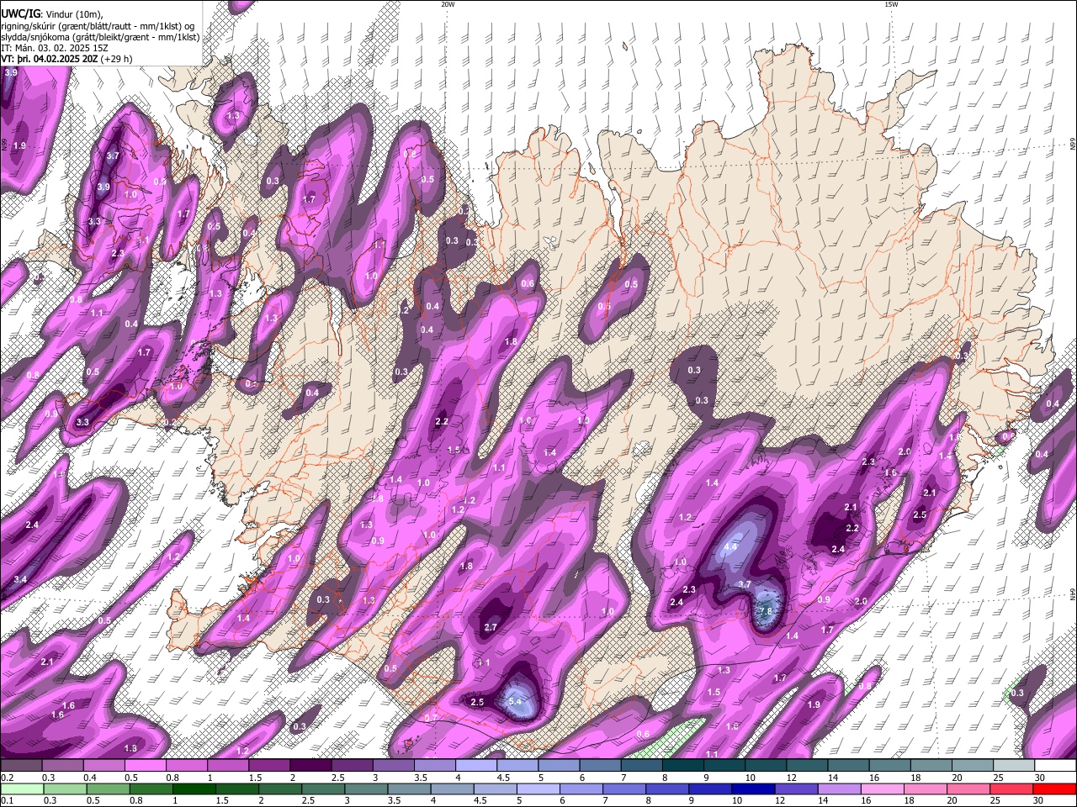Click the 'UWC/IG: Vindur (10m),' title line
1077x807 pixels.
52,14
